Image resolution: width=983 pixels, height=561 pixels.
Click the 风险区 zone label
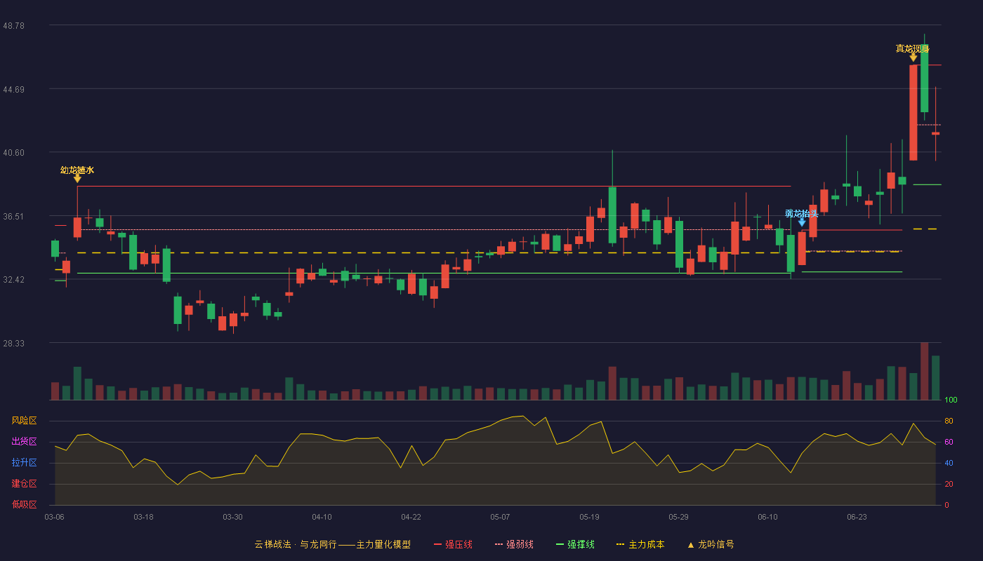[x=24, y=421]
